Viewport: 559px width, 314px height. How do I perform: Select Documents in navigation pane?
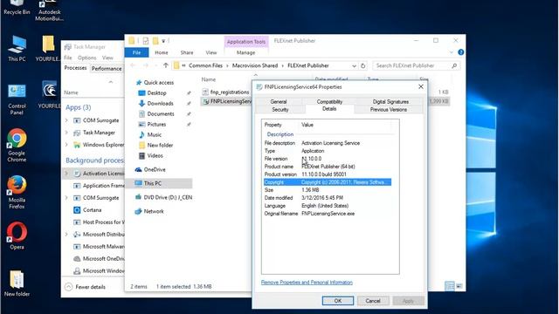tap(161, 114)
